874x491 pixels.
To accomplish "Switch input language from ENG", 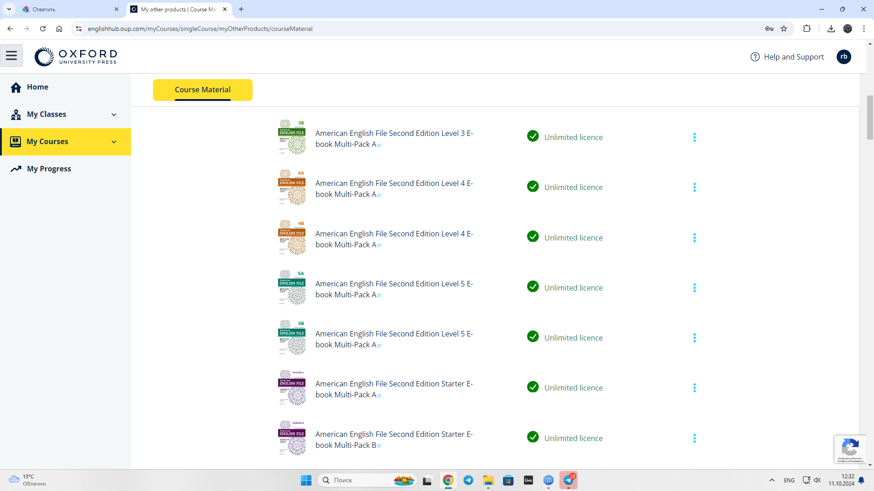I will [x=789, y=480].
